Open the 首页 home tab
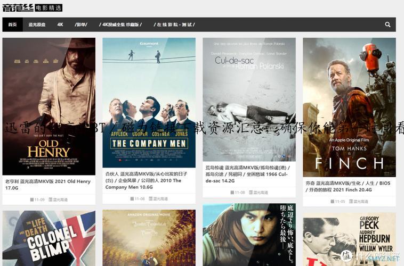This screenshot has width=404, height=266. pos(12,24)
